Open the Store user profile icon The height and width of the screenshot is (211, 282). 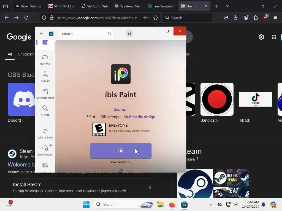pyautogui.click(x=129, y=33)
